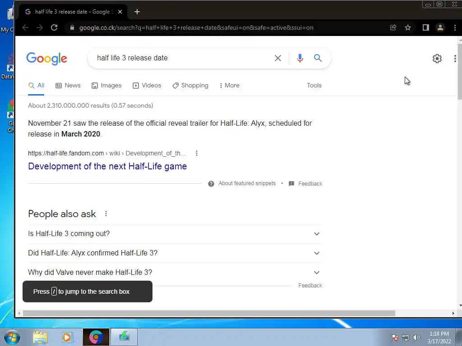This screenshot has height=346, width=462.
Task: Expand 'Why did Valve never make Half-Life 3?'
Action: [x=175, y=273]
